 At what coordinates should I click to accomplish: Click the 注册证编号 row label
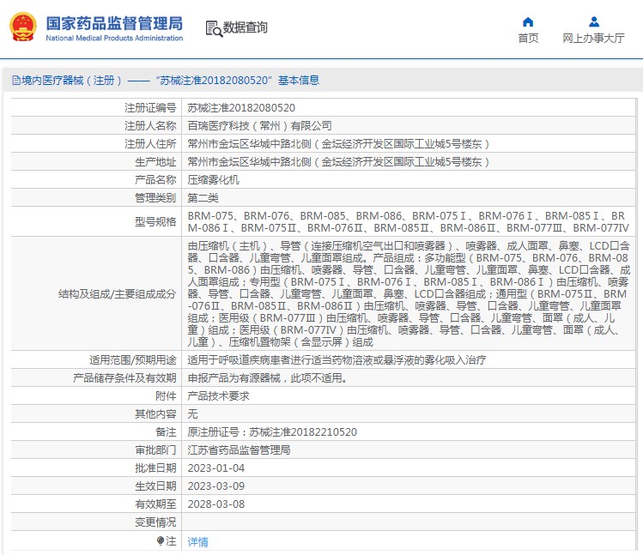150,108
